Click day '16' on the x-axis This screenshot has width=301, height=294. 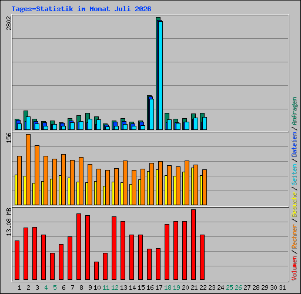150,288
